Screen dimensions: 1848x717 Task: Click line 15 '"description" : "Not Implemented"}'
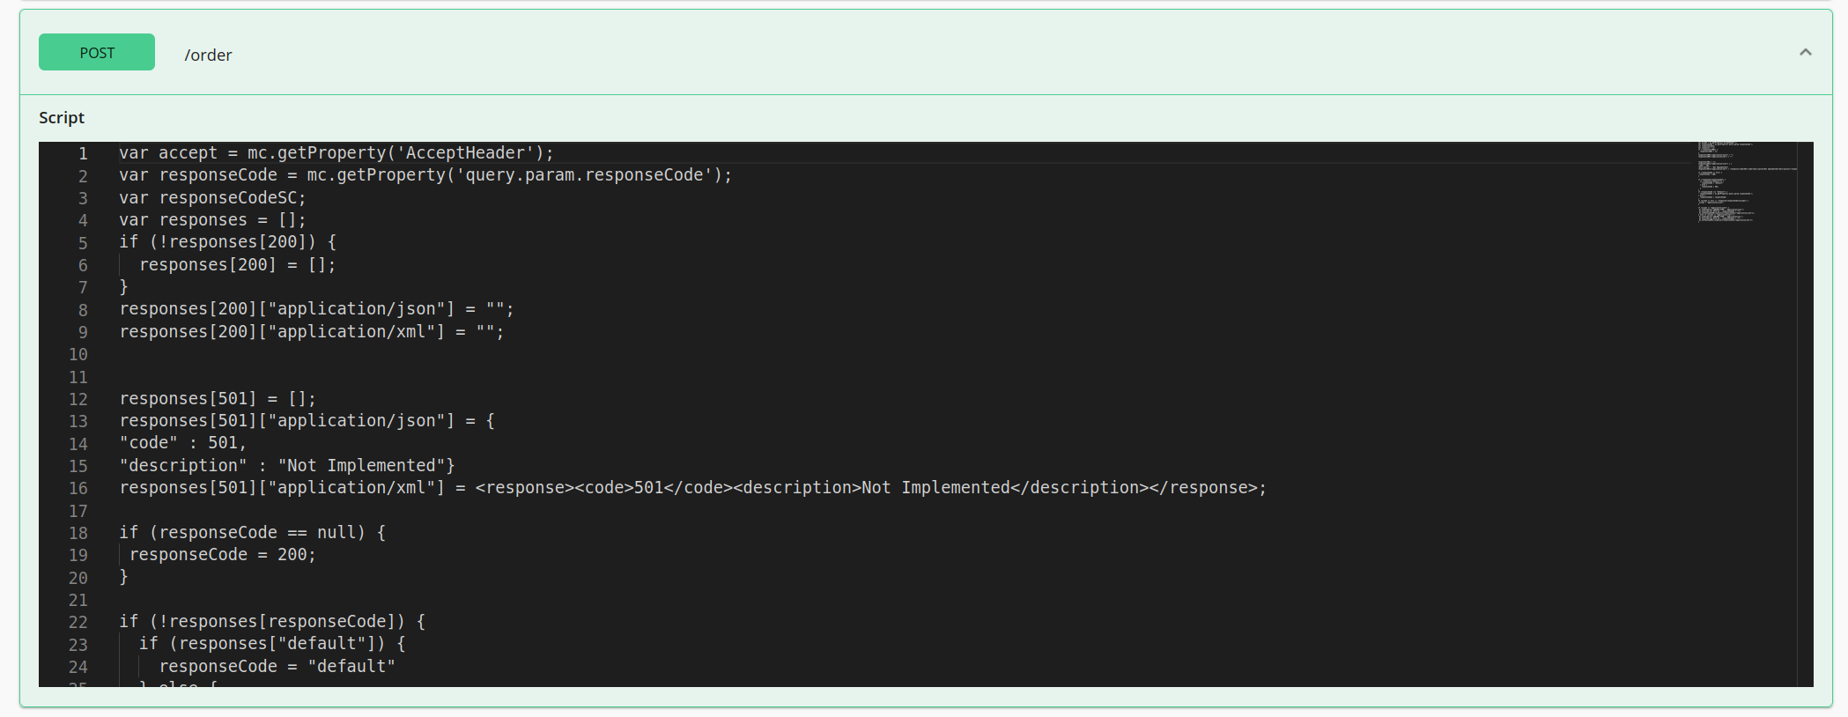287,465
